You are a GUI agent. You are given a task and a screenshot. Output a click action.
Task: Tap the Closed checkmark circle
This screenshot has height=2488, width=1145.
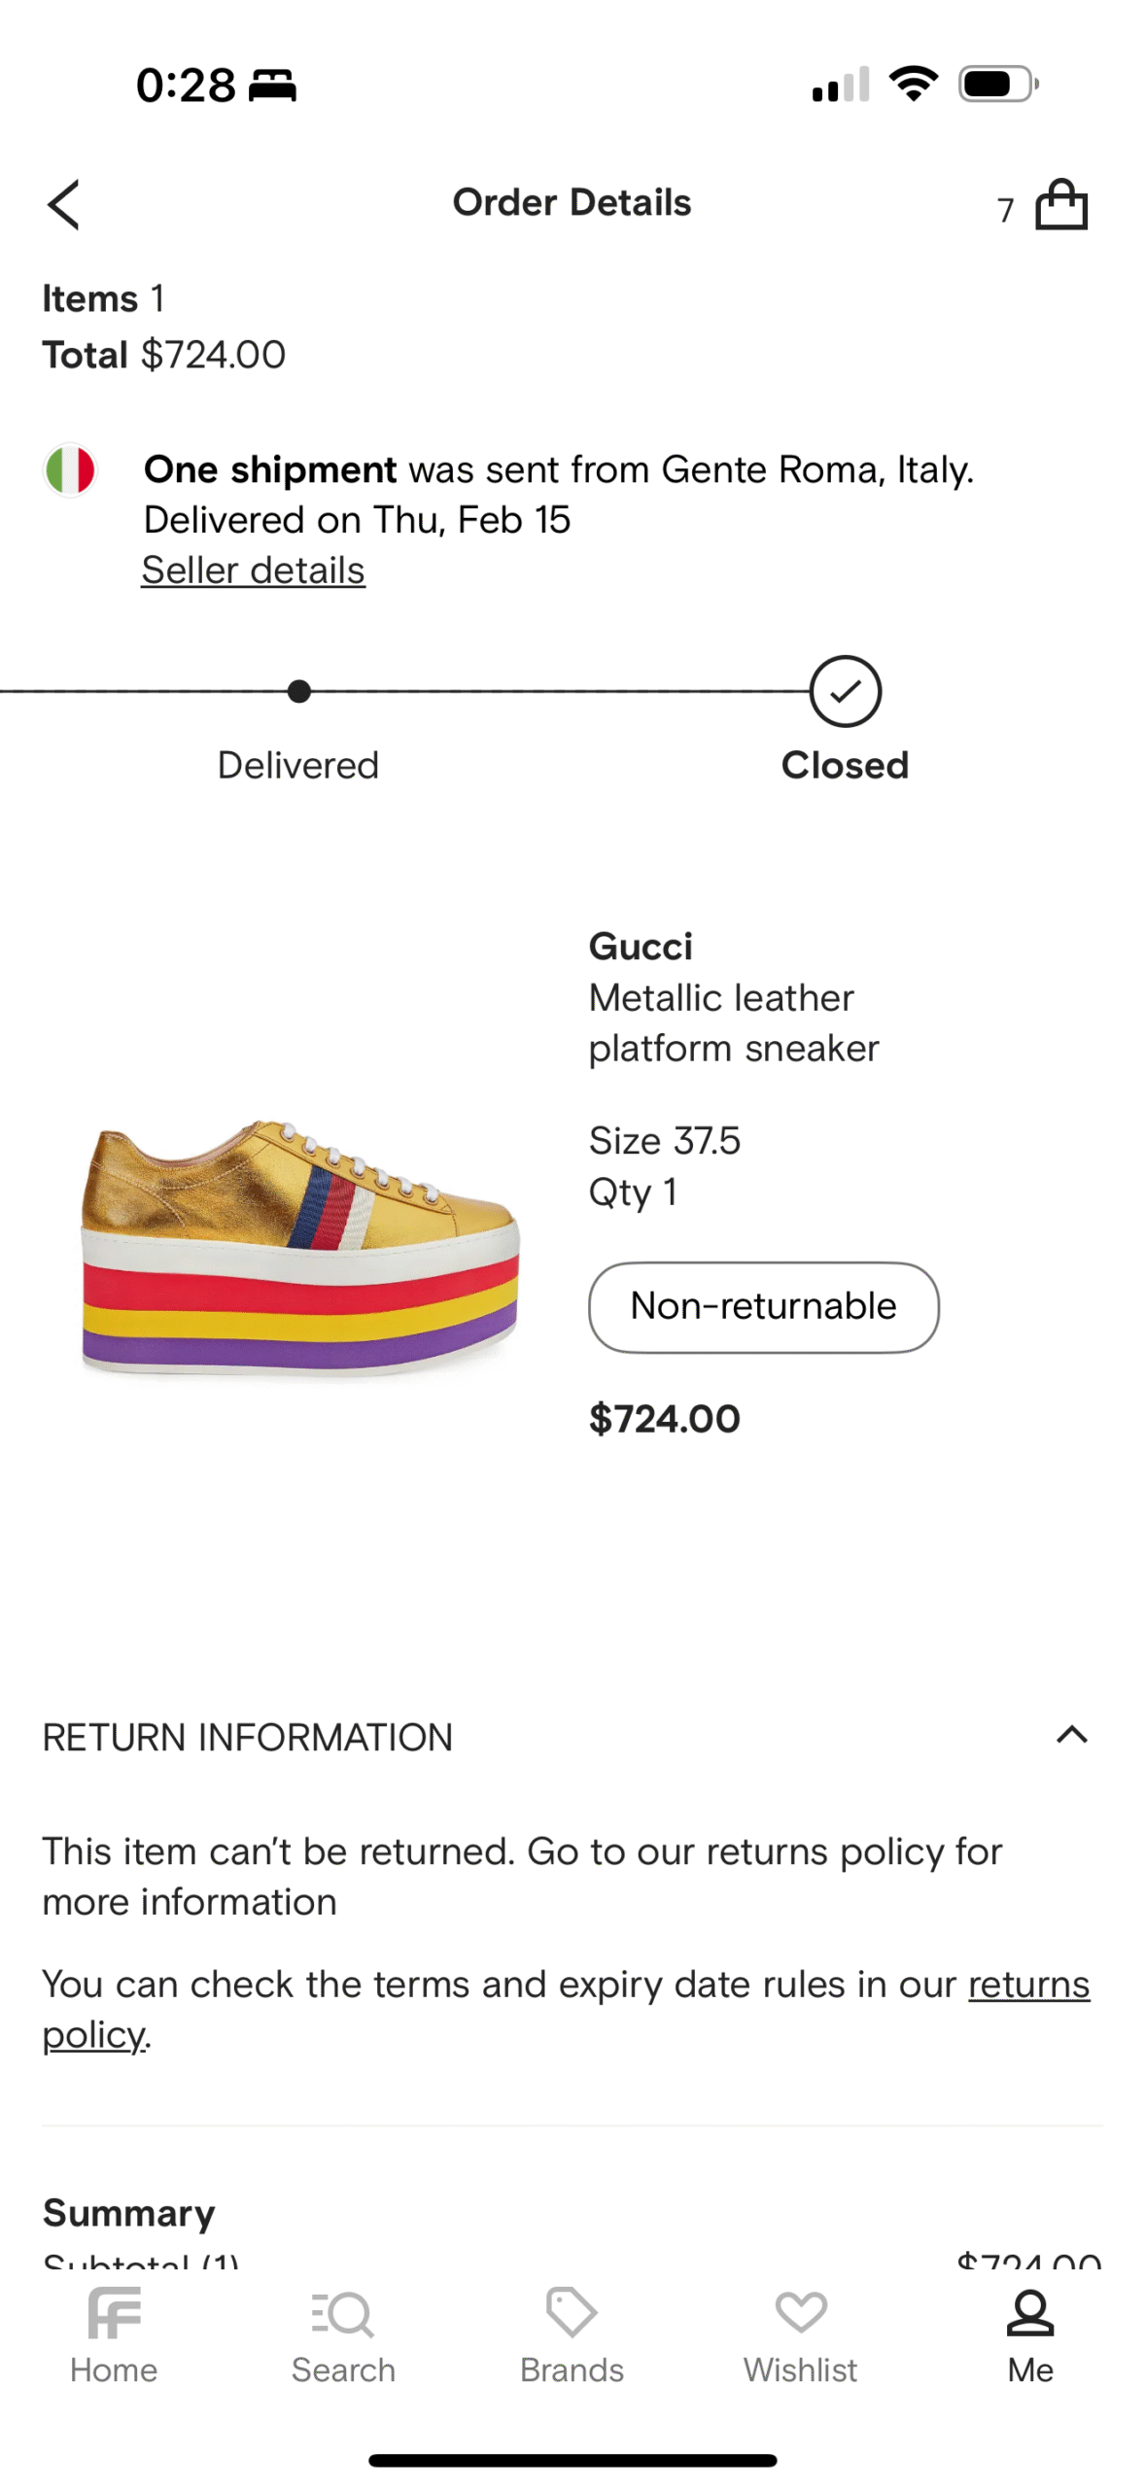pos(845,691)
